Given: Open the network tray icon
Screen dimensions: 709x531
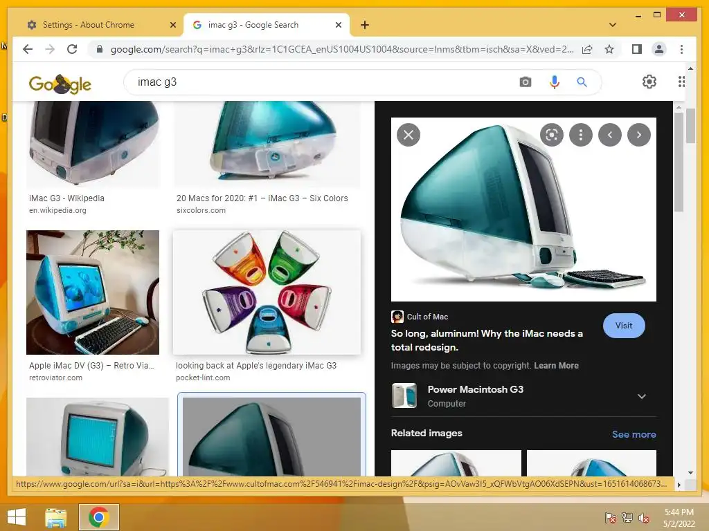Looking at the screenshot, I should click(x=627, y=518).
